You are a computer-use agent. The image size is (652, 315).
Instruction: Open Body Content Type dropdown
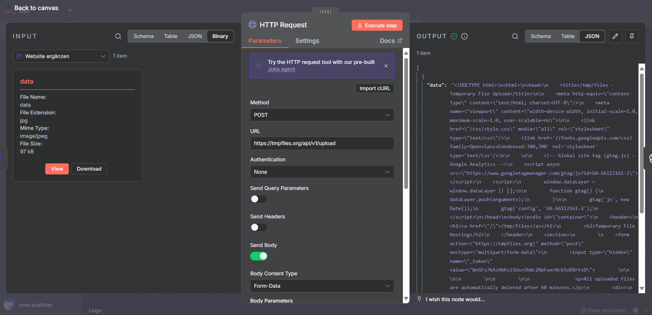[322, 286]
